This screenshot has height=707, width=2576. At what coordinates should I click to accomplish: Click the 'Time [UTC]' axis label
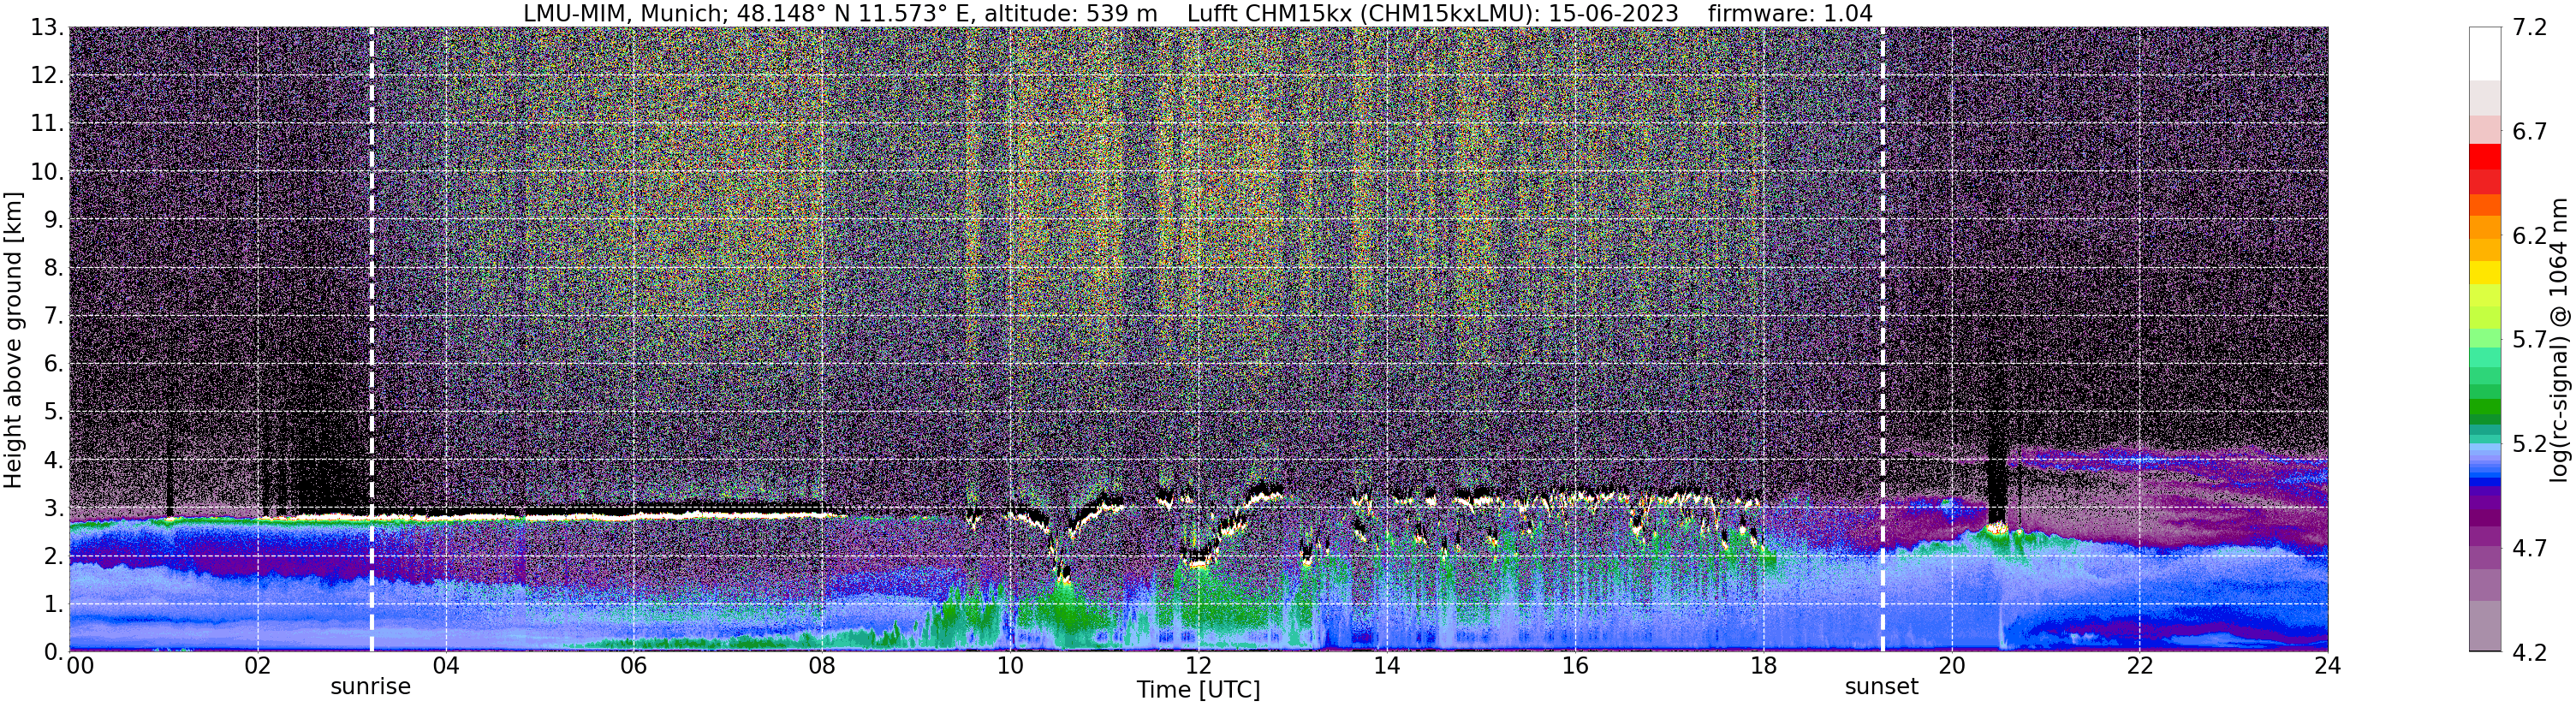pos(1198,689)
